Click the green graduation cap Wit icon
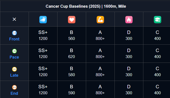 (158, 20)
